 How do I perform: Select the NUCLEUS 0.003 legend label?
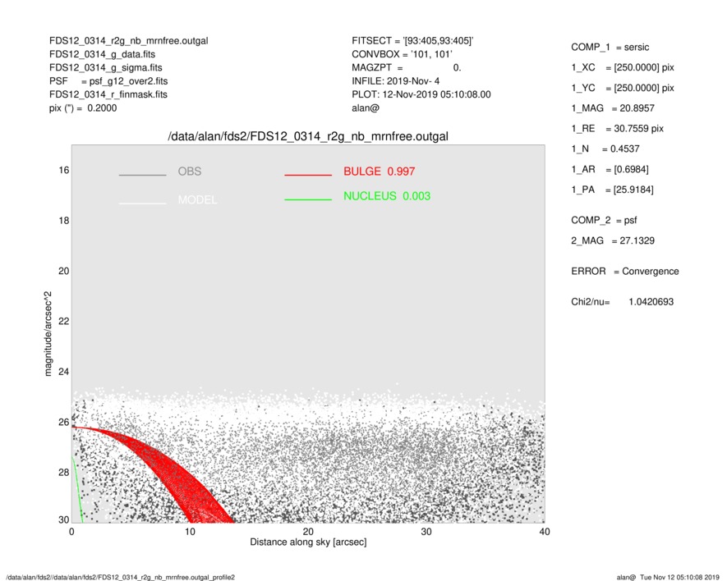(386, 196)
